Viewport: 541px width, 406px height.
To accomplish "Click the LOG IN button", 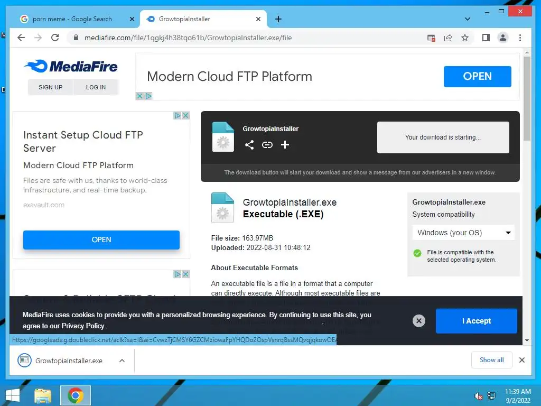I will (x=96, y=87).
